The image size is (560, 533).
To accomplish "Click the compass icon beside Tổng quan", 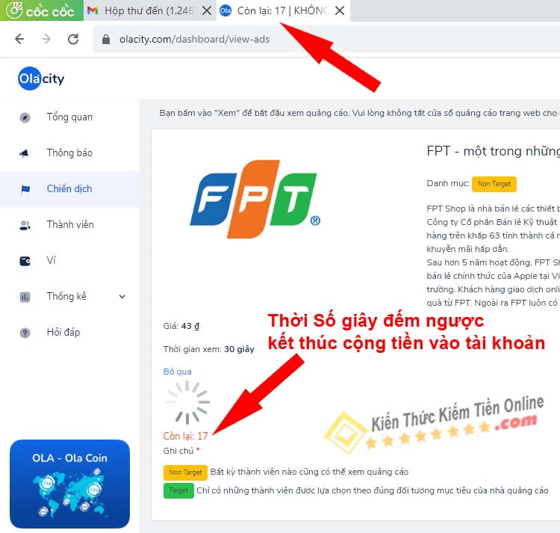I will coord(25,117).
